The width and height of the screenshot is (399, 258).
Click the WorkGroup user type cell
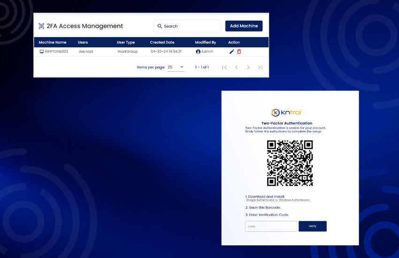(x=128, y=52)
